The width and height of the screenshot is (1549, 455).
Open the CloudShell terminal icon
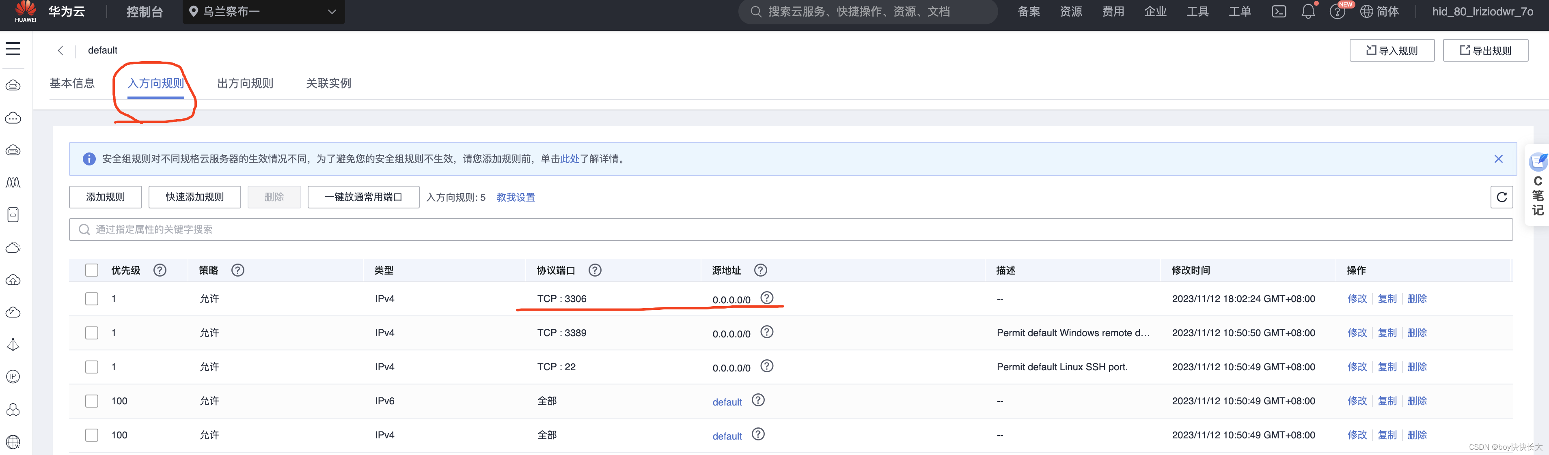[1279, 11]
